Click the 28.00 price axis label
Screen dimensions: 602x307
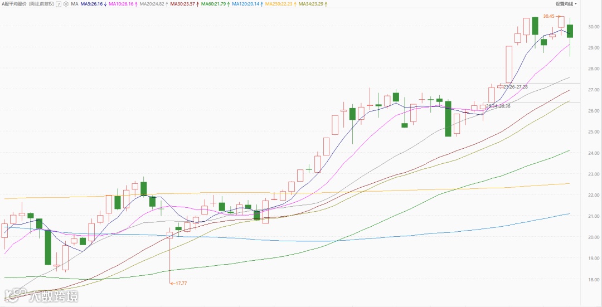pos(594,69)
